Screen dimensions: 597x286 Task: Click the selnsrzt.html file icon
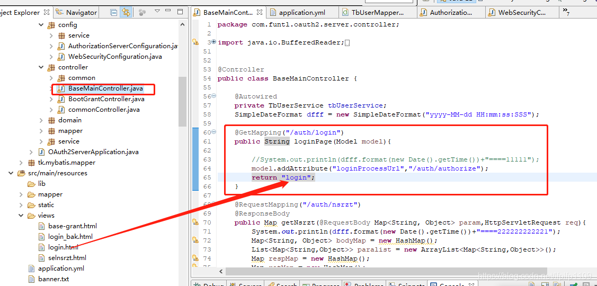42,258
